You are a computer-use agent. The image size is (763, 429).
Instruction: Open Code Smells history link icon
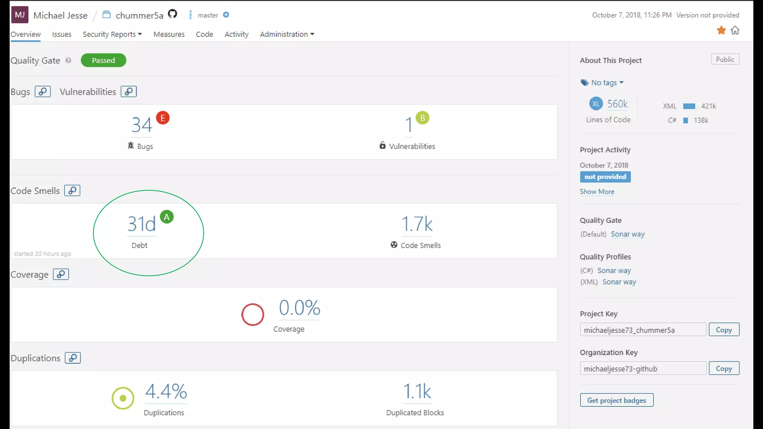pyautogui.click(x=72, y=191)
